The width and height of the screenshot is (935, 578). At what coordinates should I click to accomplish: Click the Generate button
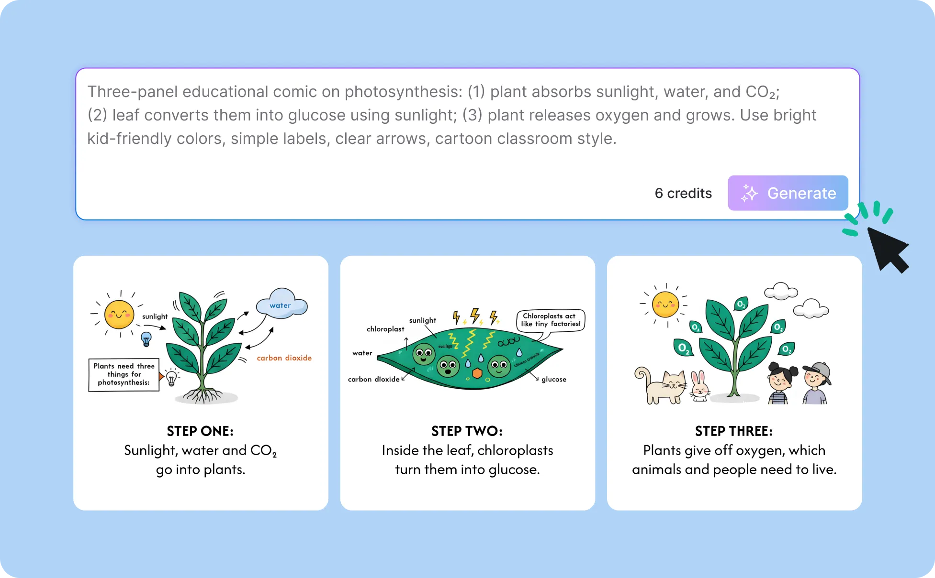pos(788,193)
